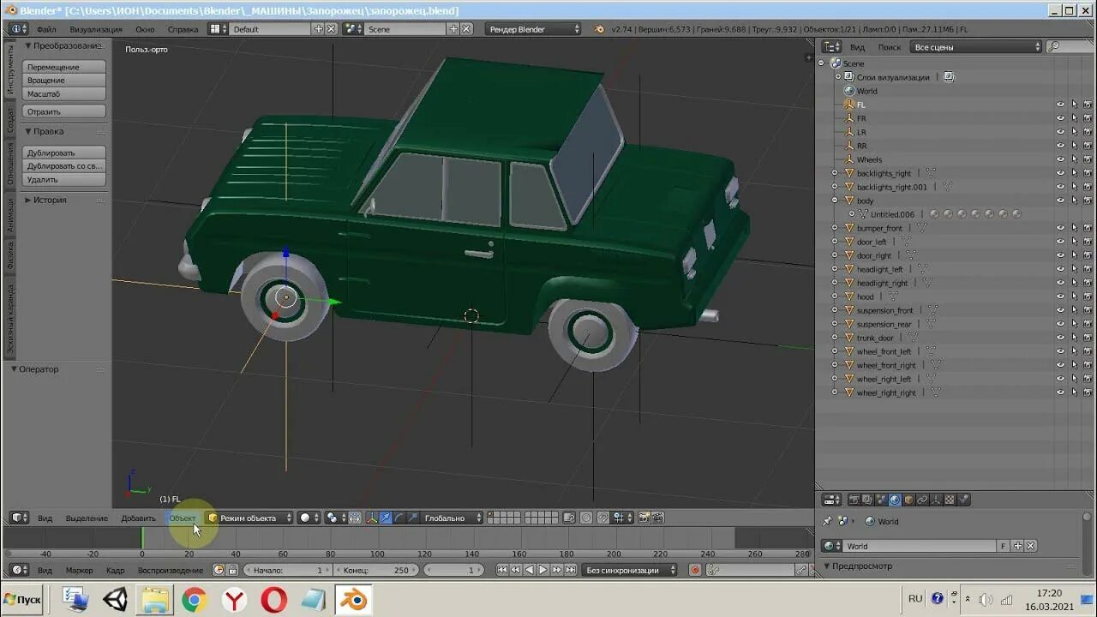Open the Файл menu
This screenshot has width=1097, height=617.
(46, 29)
